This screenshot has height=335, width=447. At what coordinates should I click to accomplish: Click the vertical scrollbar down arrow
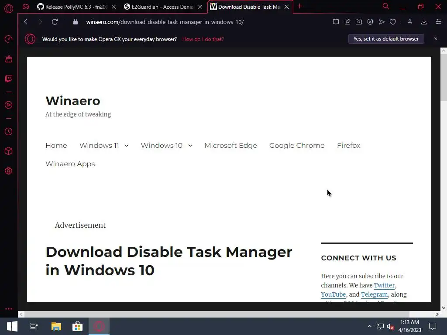click(444, 308)
